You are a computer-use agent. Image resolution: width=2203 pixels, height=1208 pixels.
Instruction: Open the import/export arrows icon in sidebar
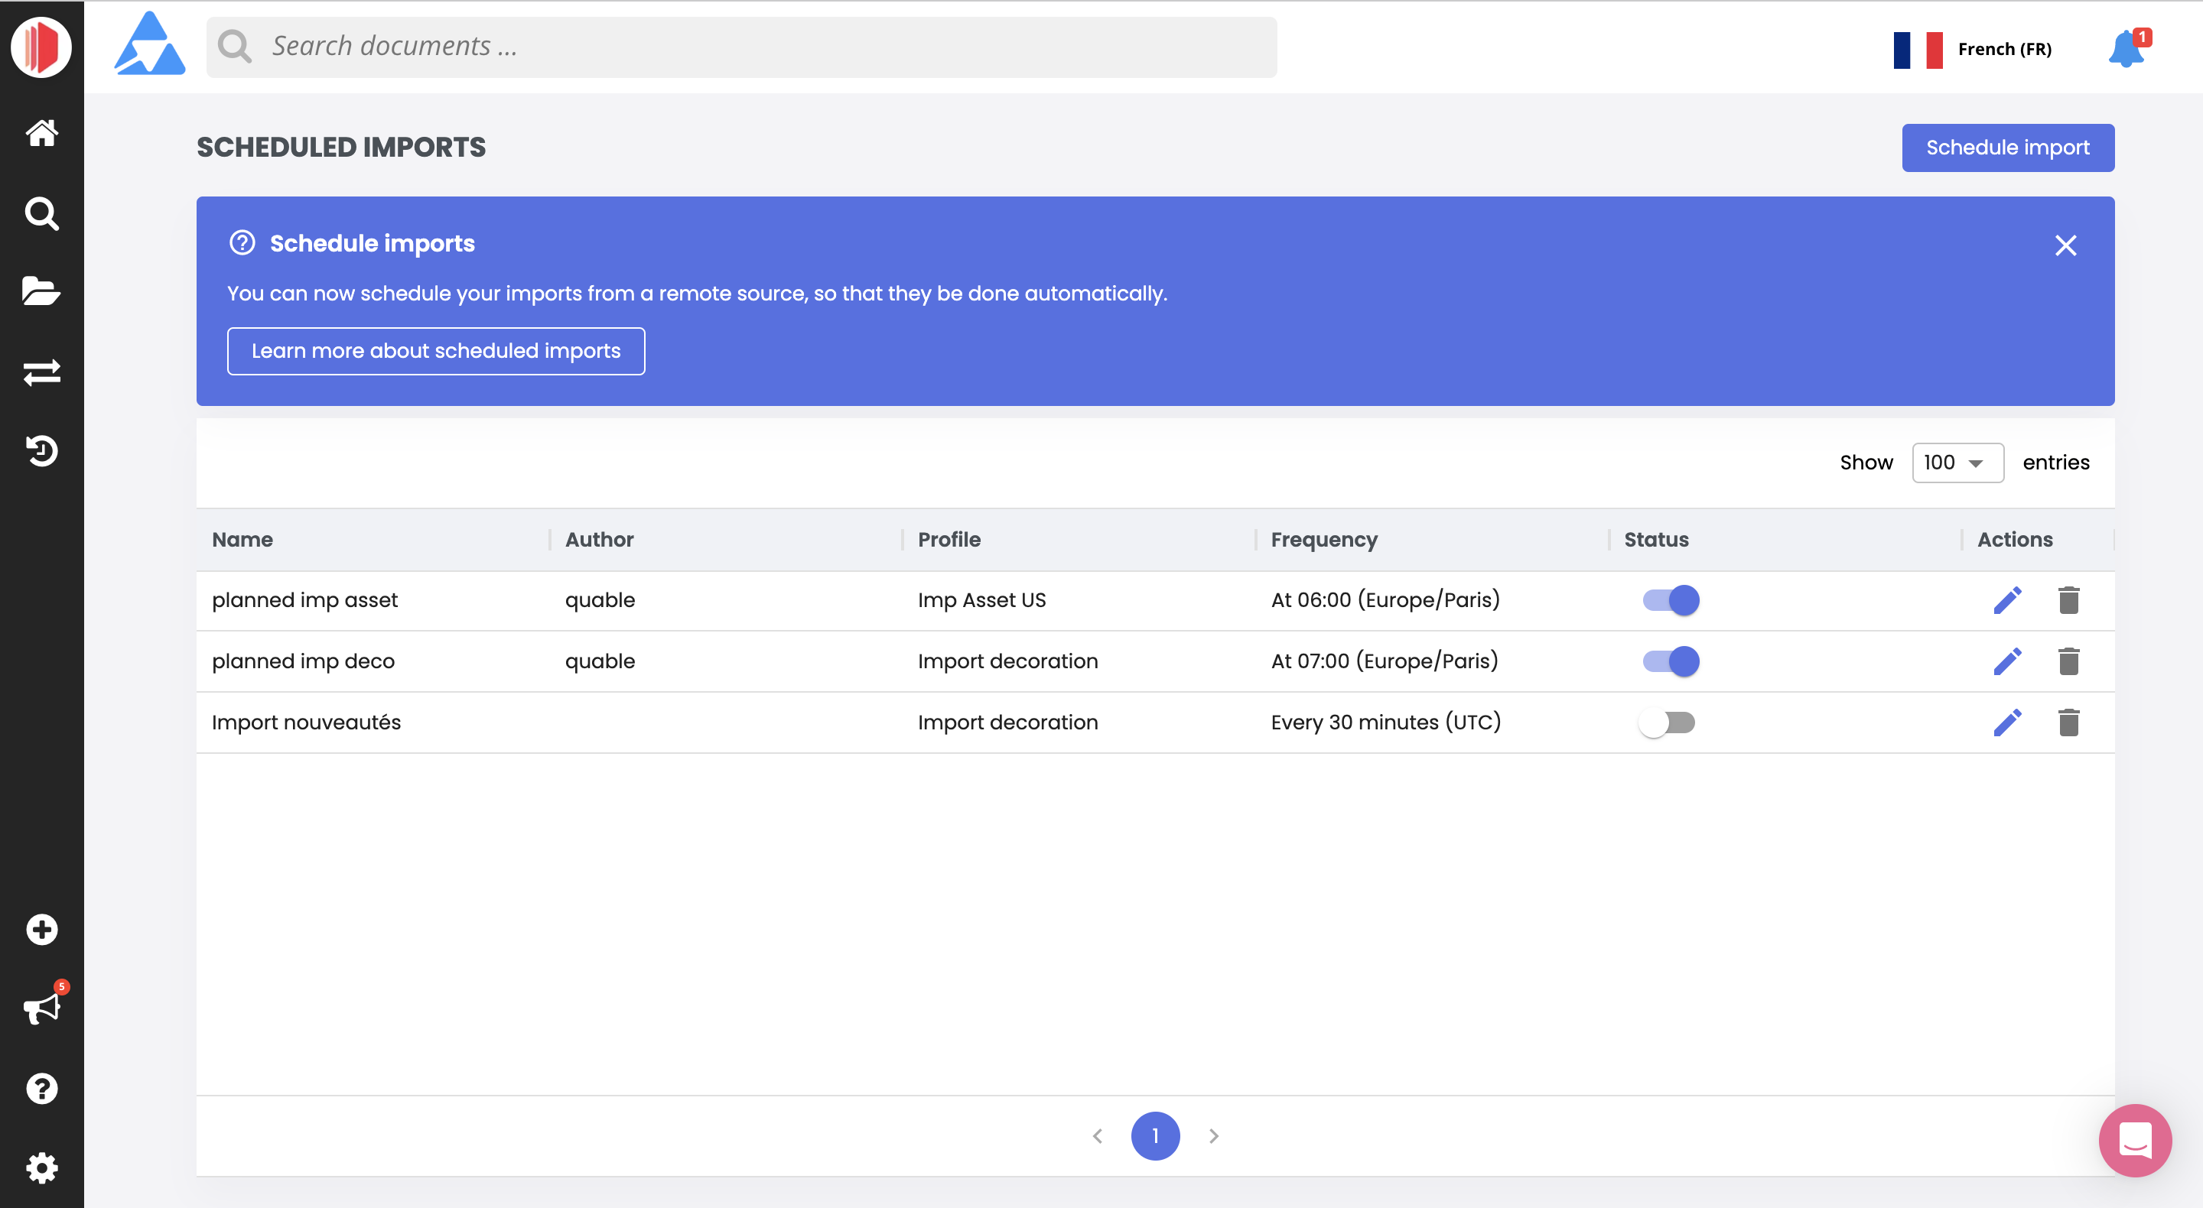pos(41,372)
